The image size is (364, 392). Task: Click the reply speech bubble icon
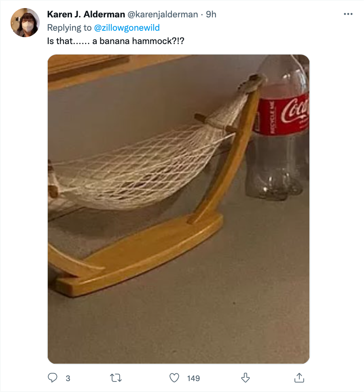point(53,378)
